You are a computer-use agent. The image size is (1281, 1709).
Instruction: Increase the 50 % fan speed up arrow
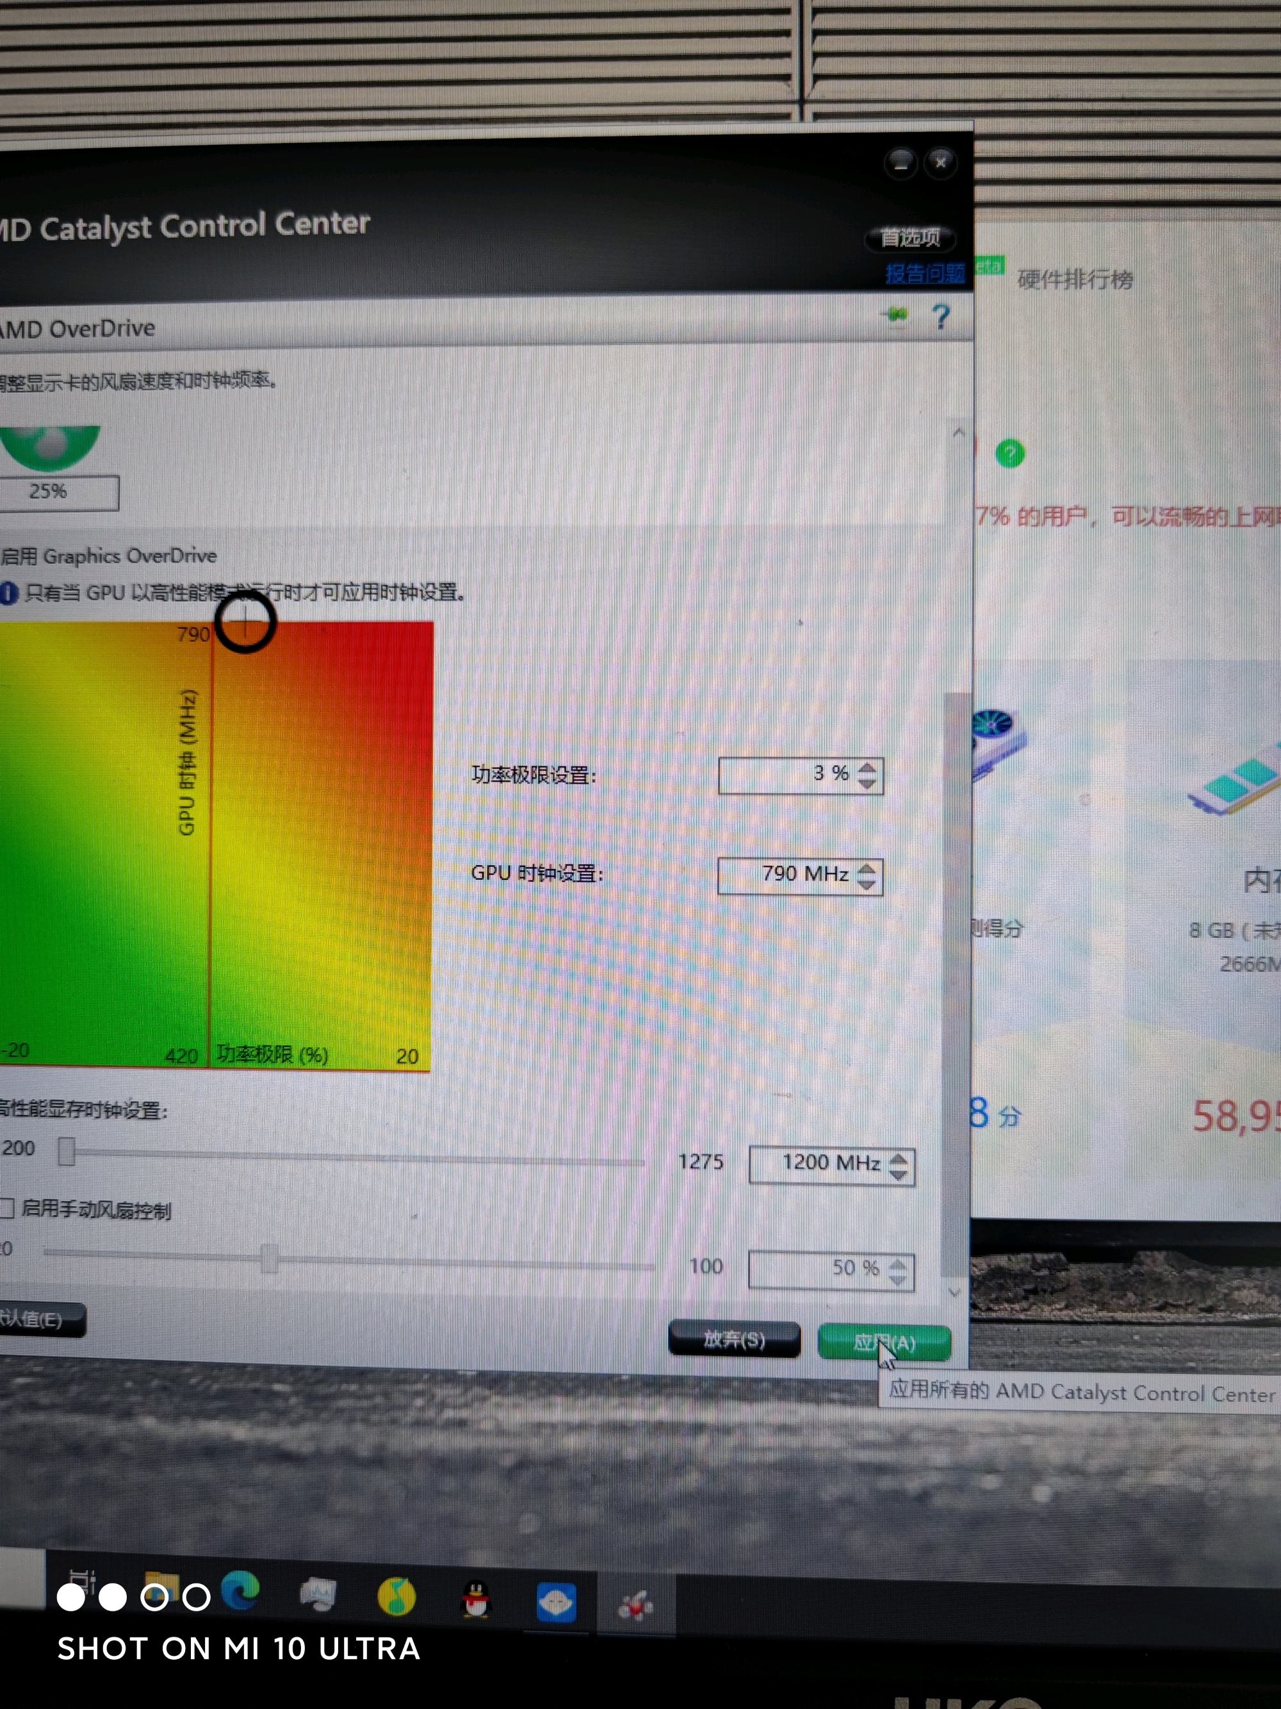[897, 1265]
